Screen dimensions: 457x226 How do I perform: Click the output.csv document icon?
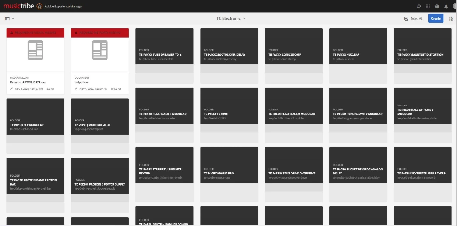pos(100,50)
